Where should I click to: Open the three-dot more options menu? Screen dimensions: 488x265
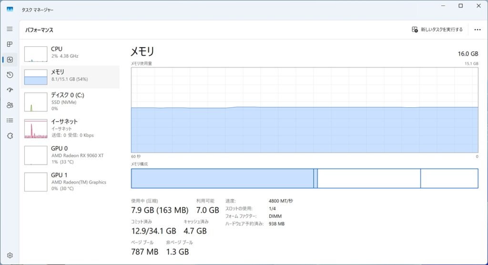tap(478, 30)
